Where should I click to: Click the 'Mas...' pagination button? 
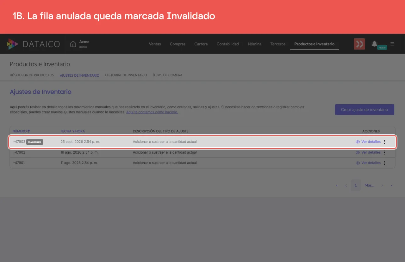tap(369, 185)
